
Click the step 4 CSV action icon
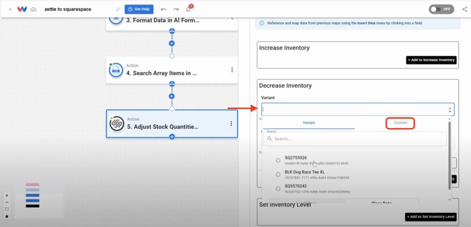tap(116, 70)
